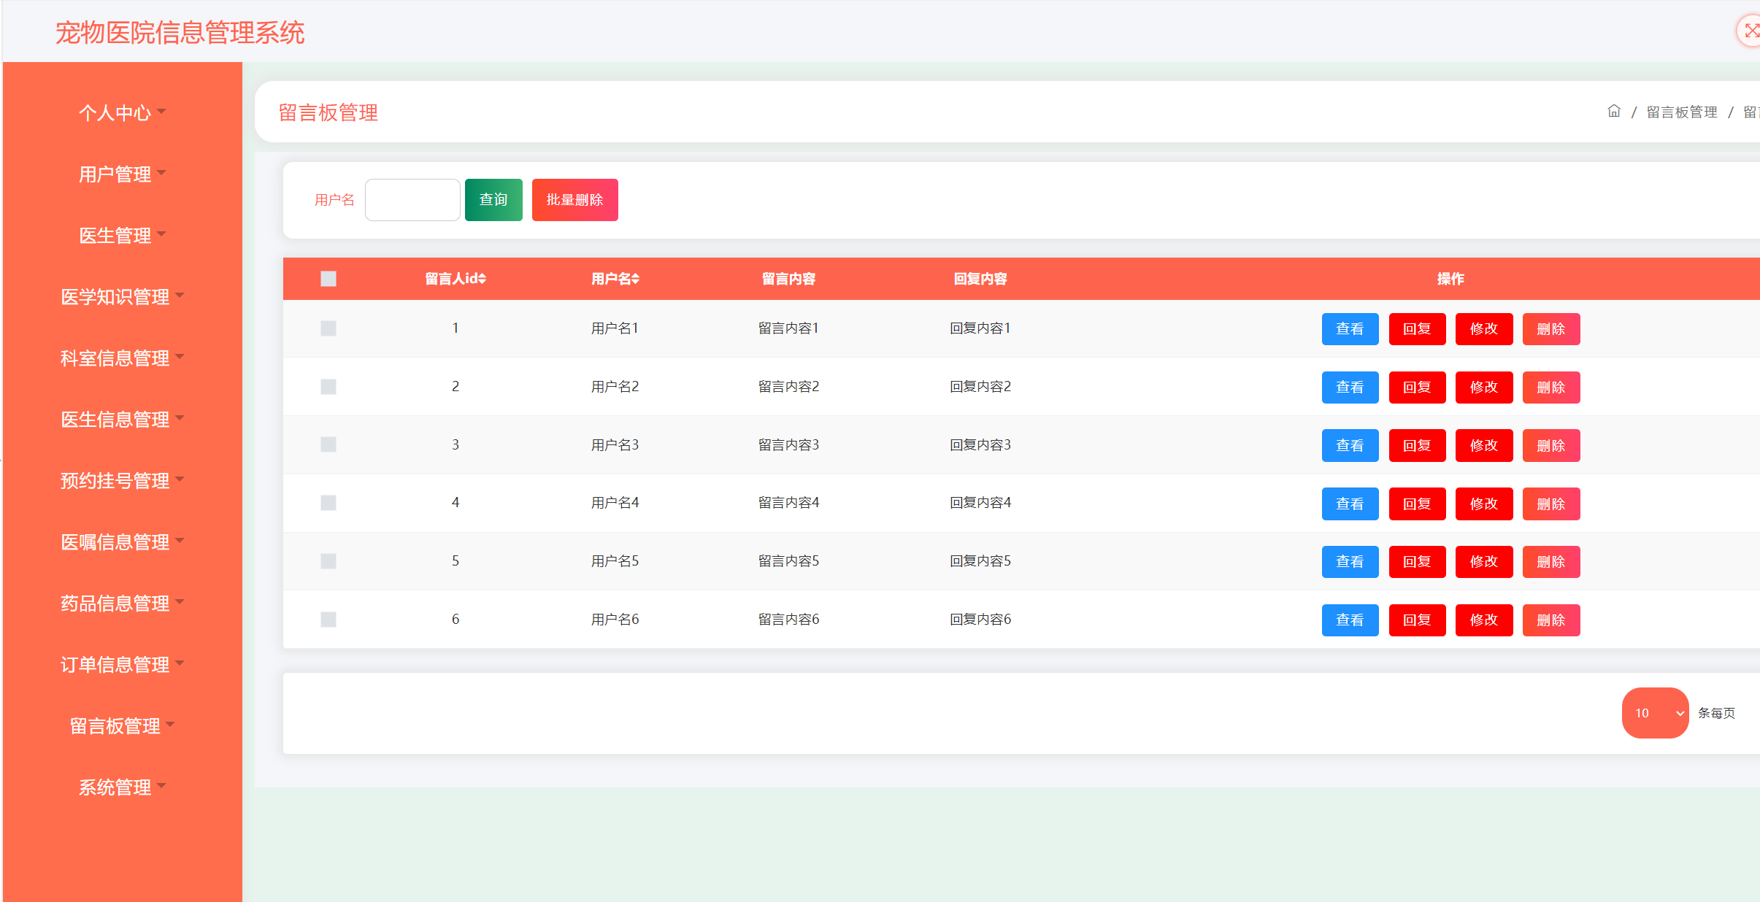Open 用户管理 in the sidebar
The image size is (1760, 902).
(x=115, y=174)
